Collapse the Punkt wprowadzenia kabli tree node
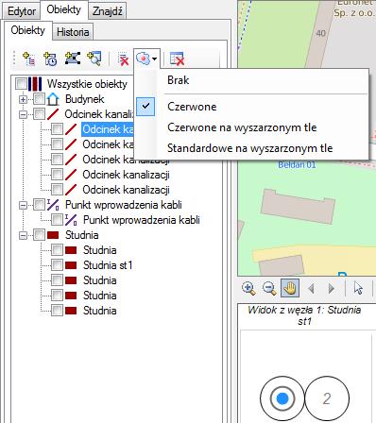The height and width of the screenshot is (423, 376). pyautogui.click(x=23, y=205)
